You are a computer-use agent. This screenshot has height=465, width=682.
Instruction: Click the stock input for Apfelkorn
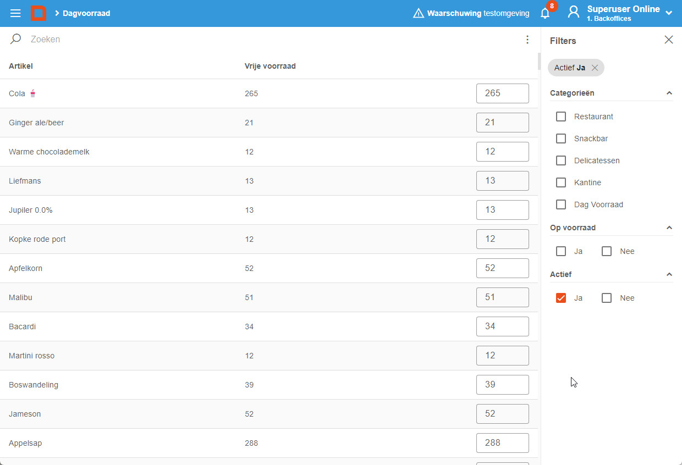pyautogui.click(x=503, y=268)
